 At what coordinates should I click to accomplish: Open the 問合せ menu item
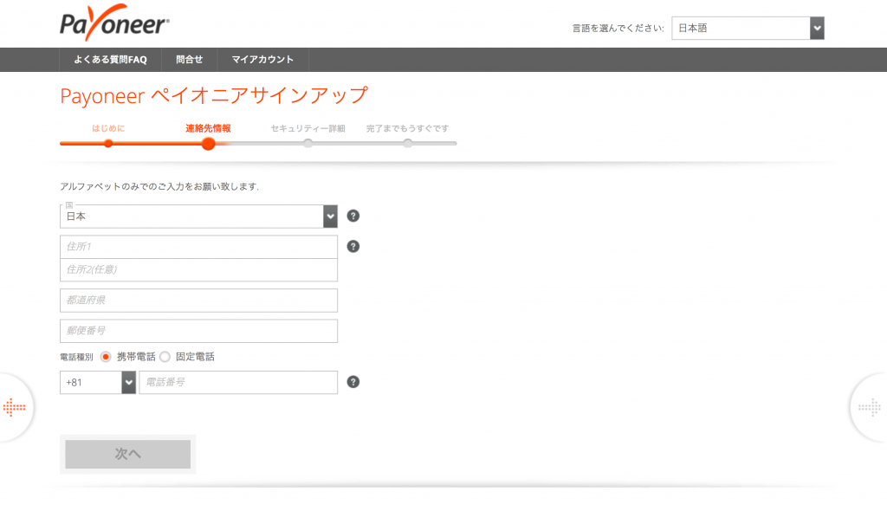(x=189, y=60)
